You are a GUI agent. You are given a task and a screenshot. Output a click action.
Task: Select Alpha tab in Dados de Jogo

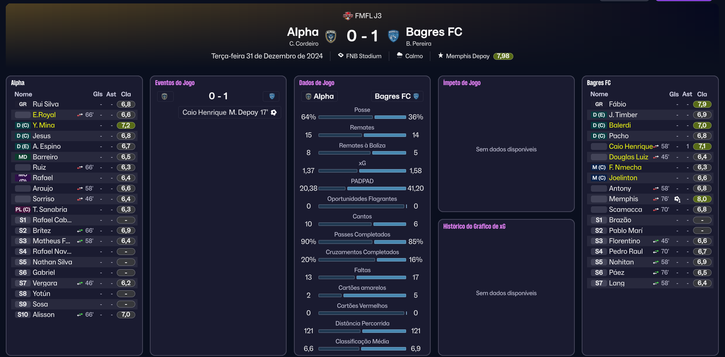(319, 96)
